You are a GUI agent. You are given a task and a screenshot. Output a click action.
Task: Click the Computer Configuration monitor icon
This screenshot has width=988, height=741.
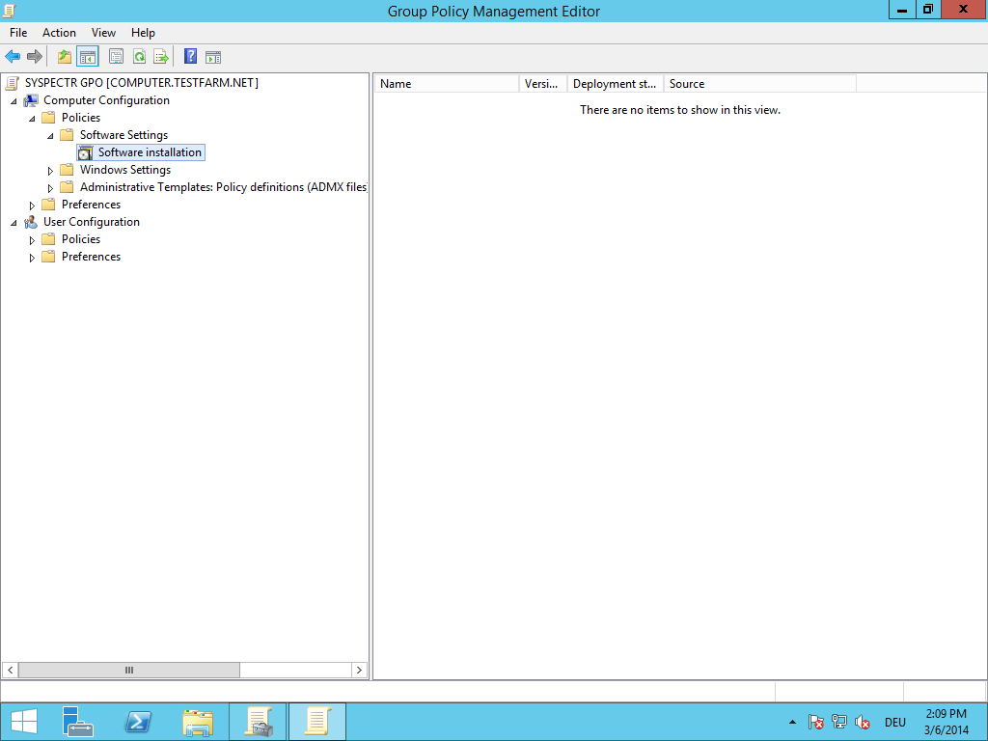30,100
